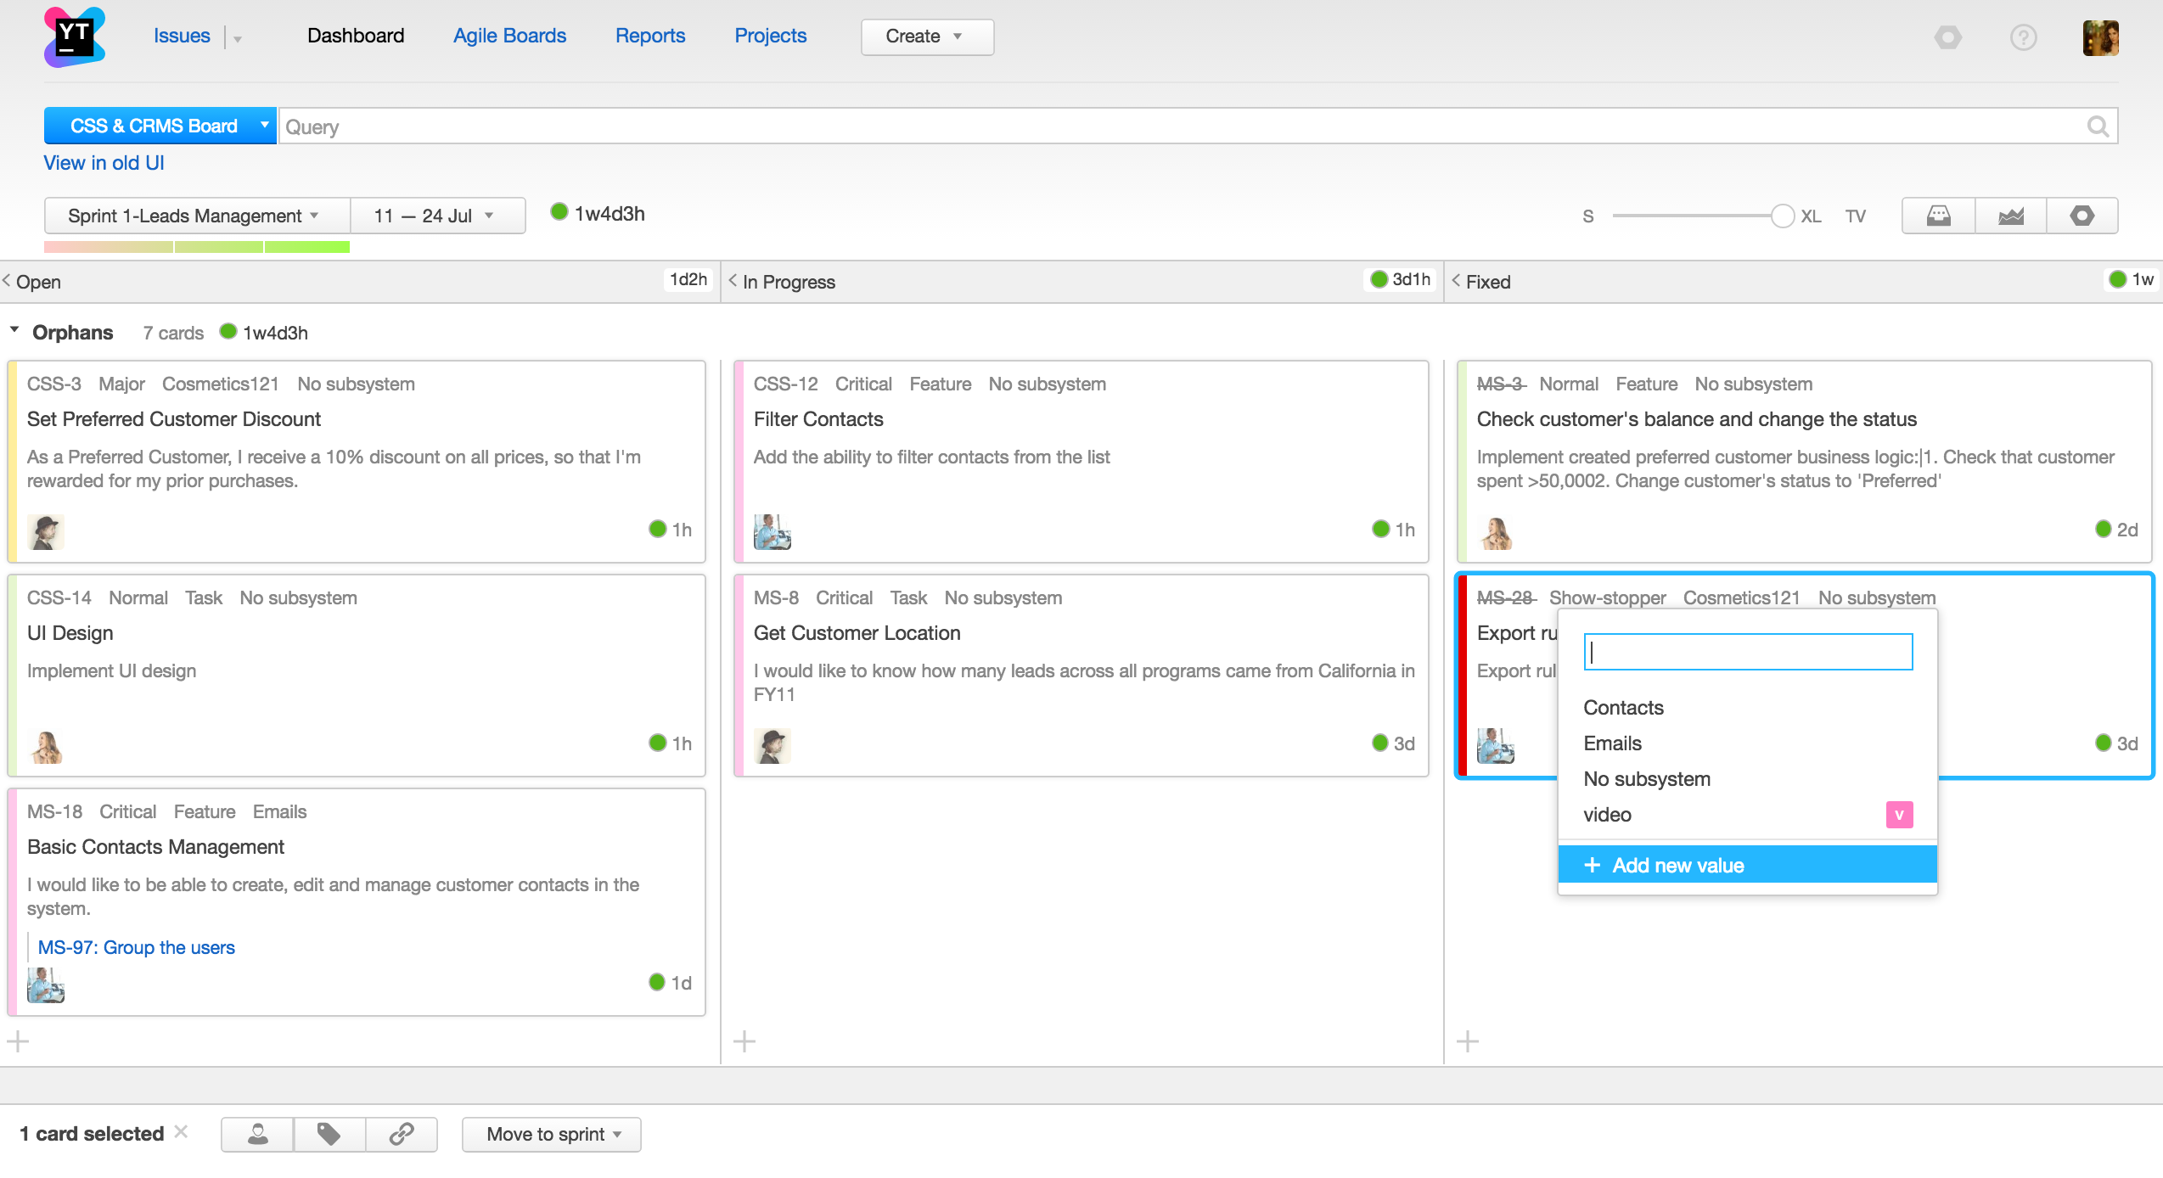Viewport: 2163px width, 1178px height.
Task: Open the help question mark icon
Action: pos(2023,37)
